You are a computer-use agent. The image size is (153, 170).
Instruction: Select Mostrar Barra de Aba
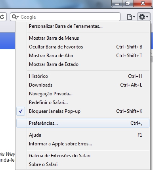tap(83, 56)
